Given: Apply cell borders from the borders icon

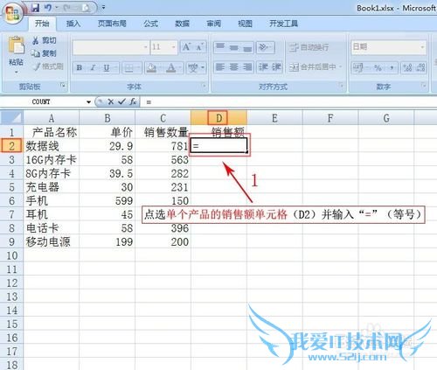Looking at the screenshot, I should pos(128,68).
